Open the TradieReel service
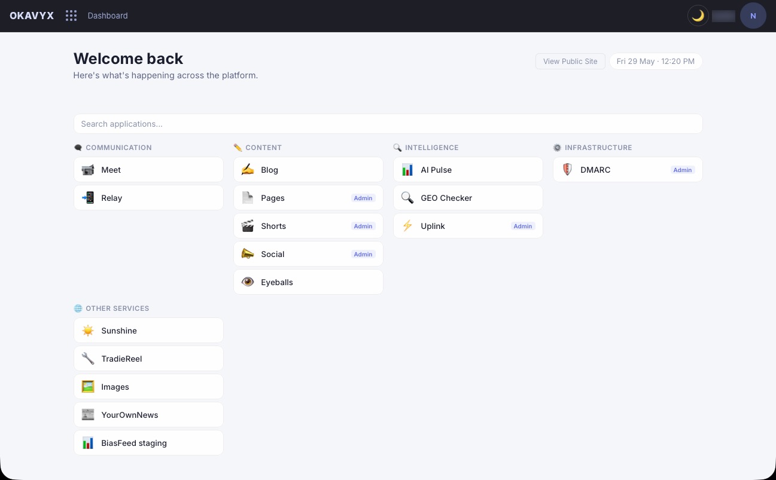776x480 pixels. pos(148,359)
